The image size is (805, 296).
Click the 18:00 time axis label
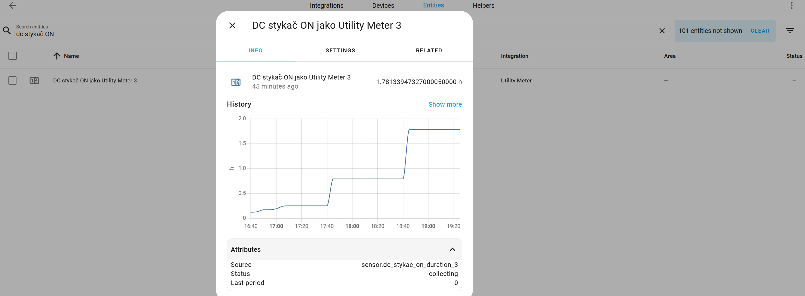tap(352, 226)
